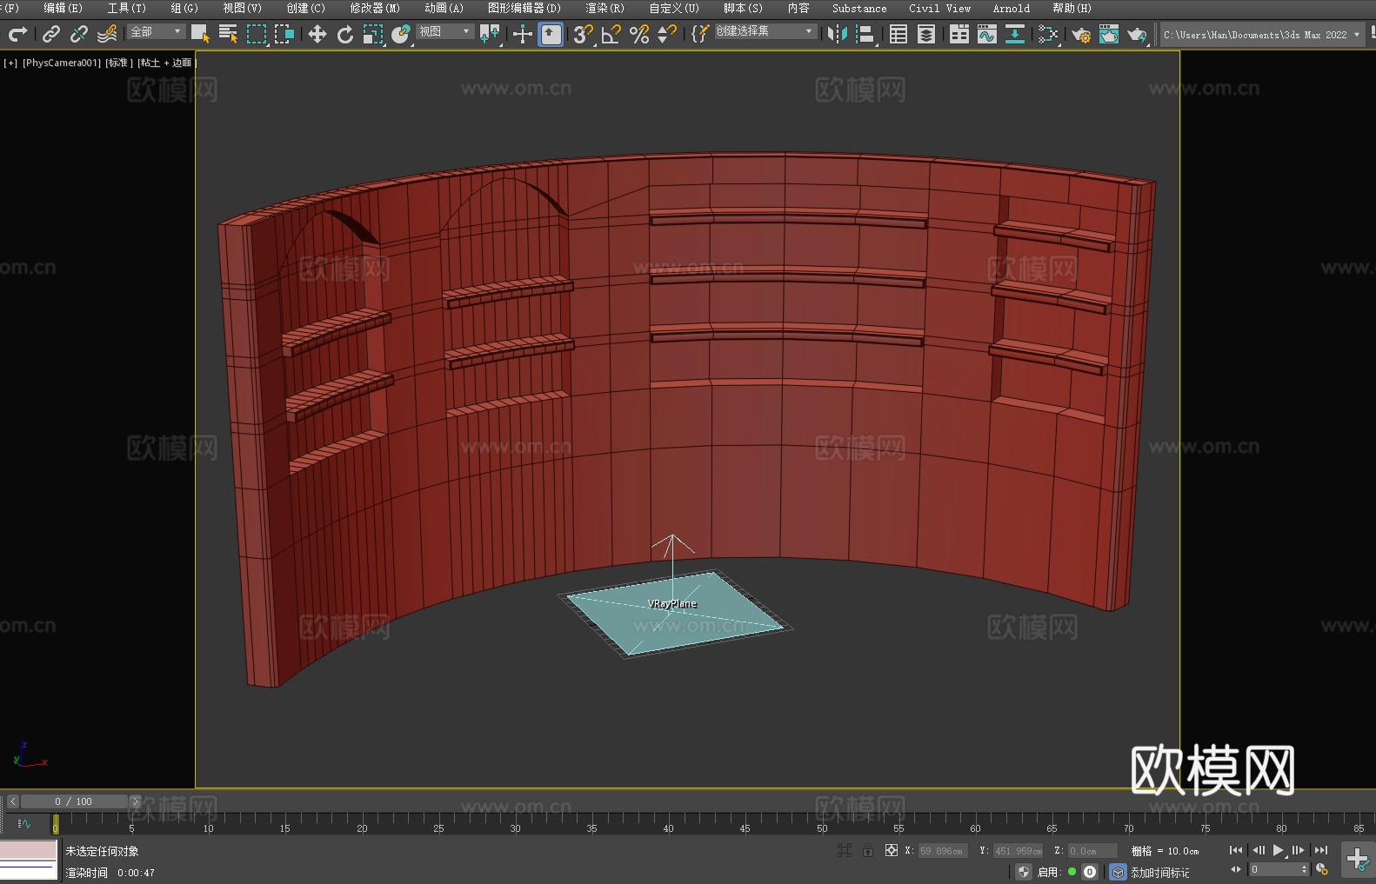This screenshot has width=1376, height=884.
Task: Toggle the Keyboard Shortcut Override button
Action: pyautogui.click(x=551, y=34)
